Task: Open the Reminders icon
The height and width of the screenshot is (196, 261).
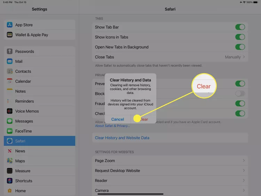Action: tap(10, 101)
